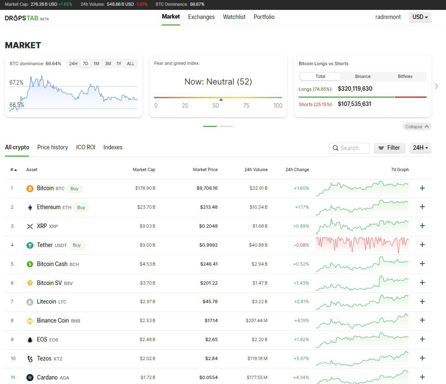Click the Longs vs Shorts ratio bar
The height and width of the screenshot is (384, 446).
pyautogui.click(x=363, y=97)
